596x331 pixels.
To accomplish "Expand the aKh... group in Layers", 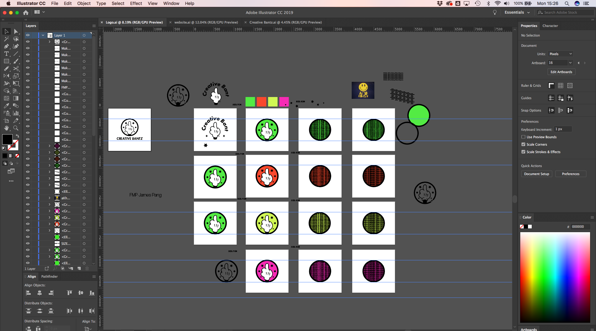I will click(x=49, y=198).
